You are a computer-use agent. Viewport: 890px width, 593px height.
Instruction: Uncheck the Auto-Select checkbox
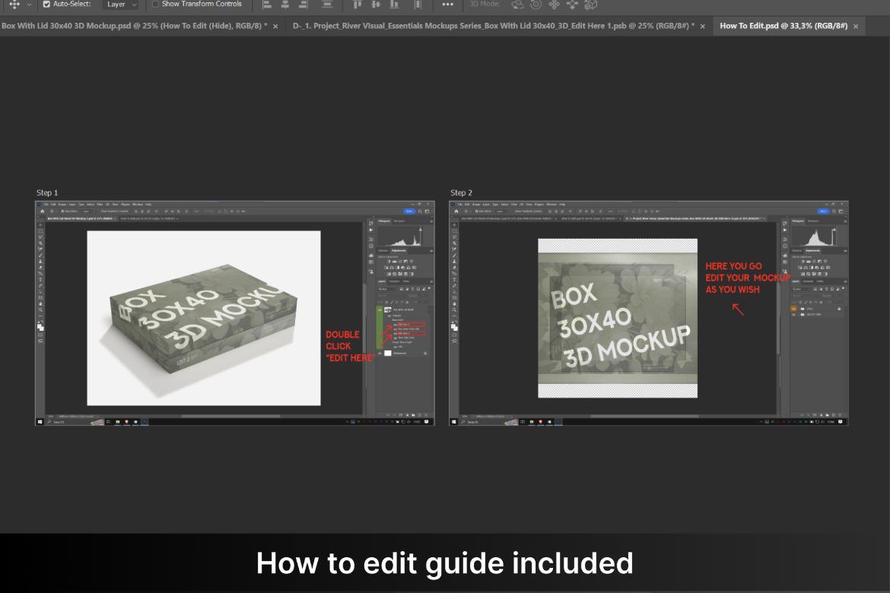click(46, 4)
